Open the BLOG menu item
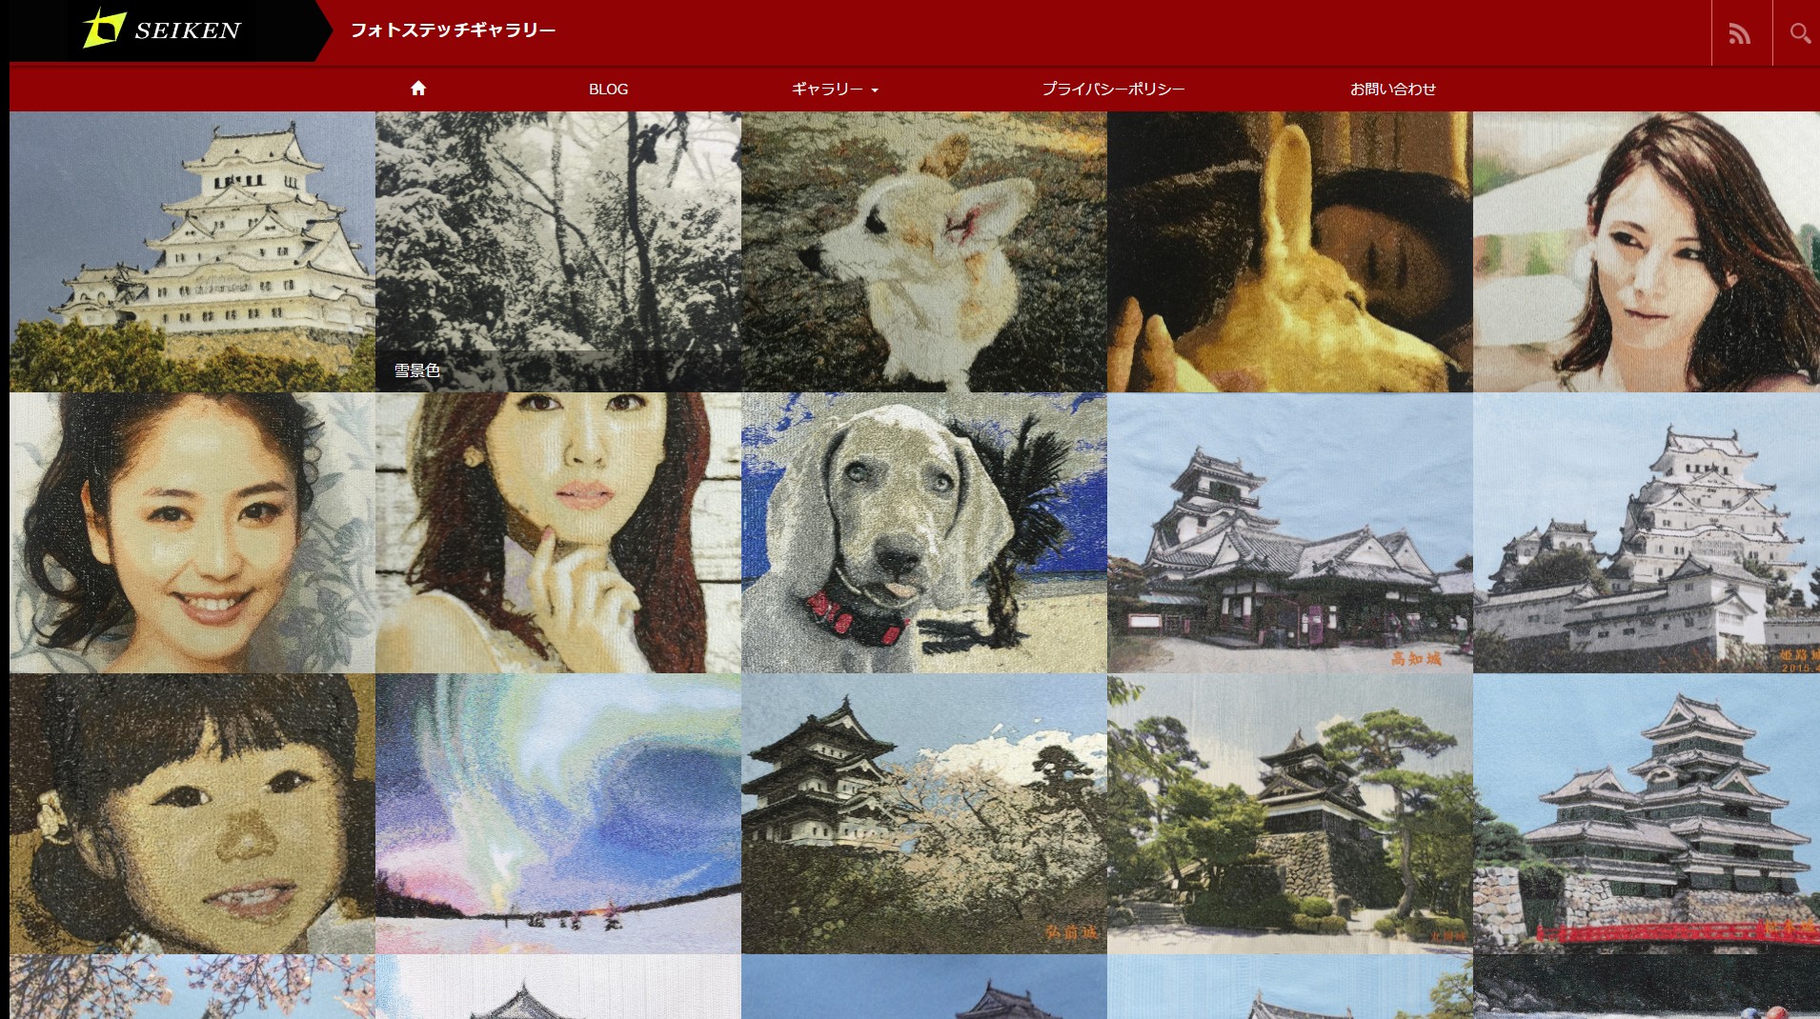The width and height of the screenshot is (1820, 1019). 608,89
